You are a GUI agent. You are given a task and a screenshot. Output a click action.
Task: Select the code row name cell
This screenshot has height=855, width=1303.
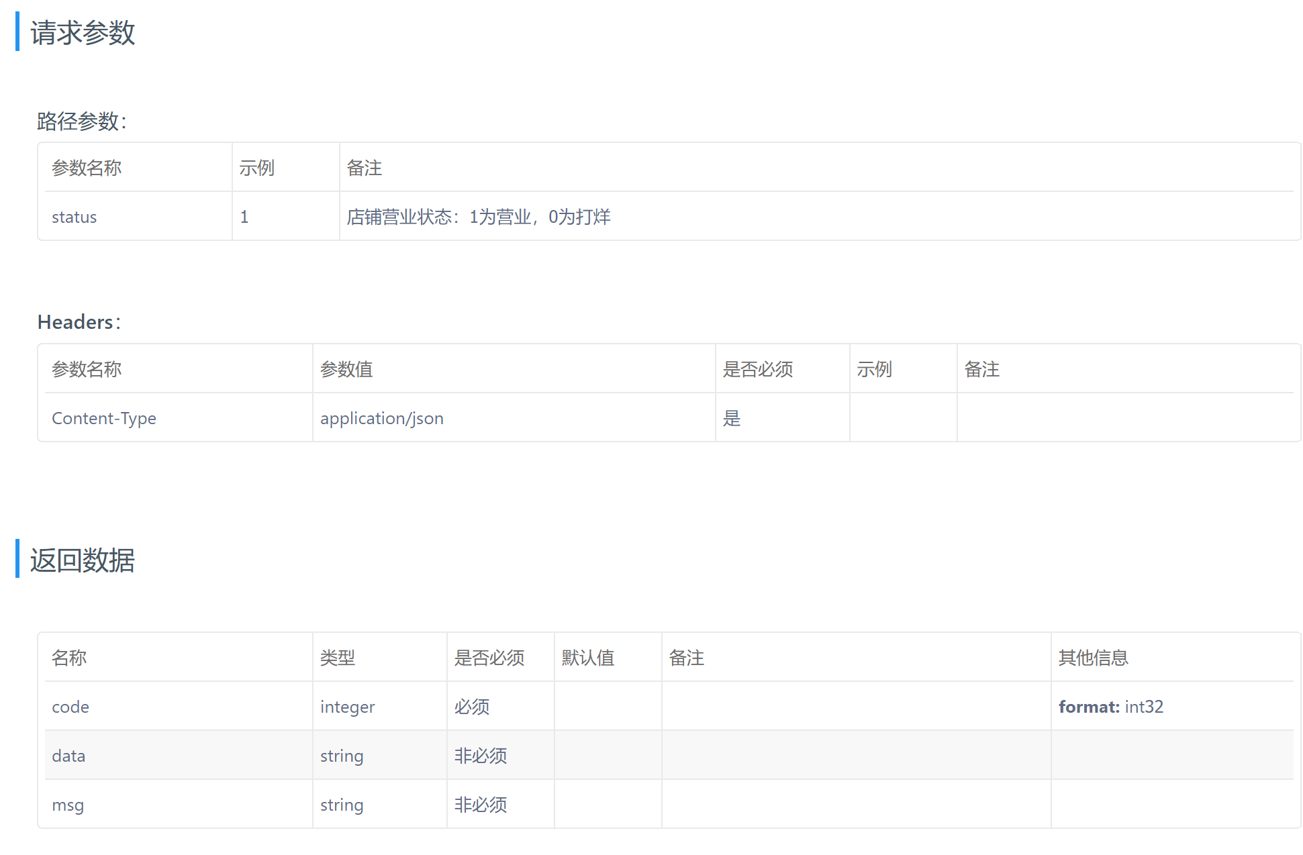pyautogui.click(x=70, y=707)
